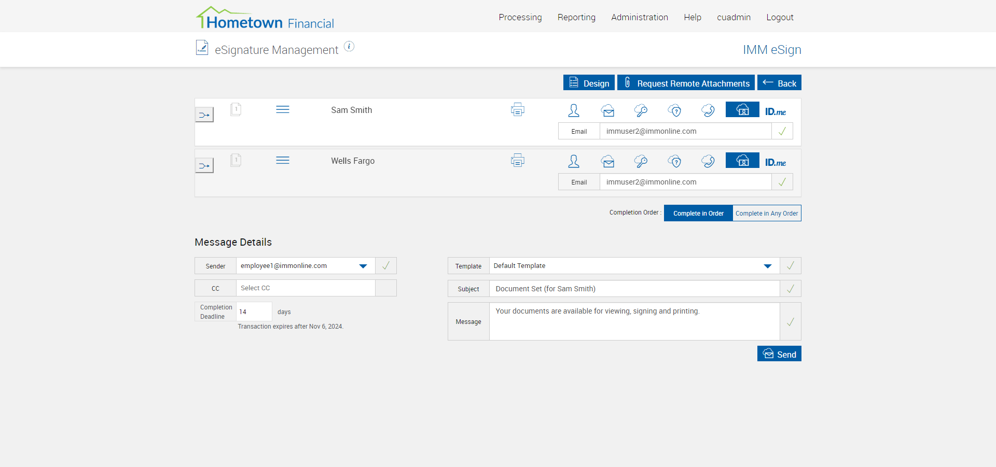Click the Wells Fargo name text
Viewport: 996px width, 467px height.
353,161
